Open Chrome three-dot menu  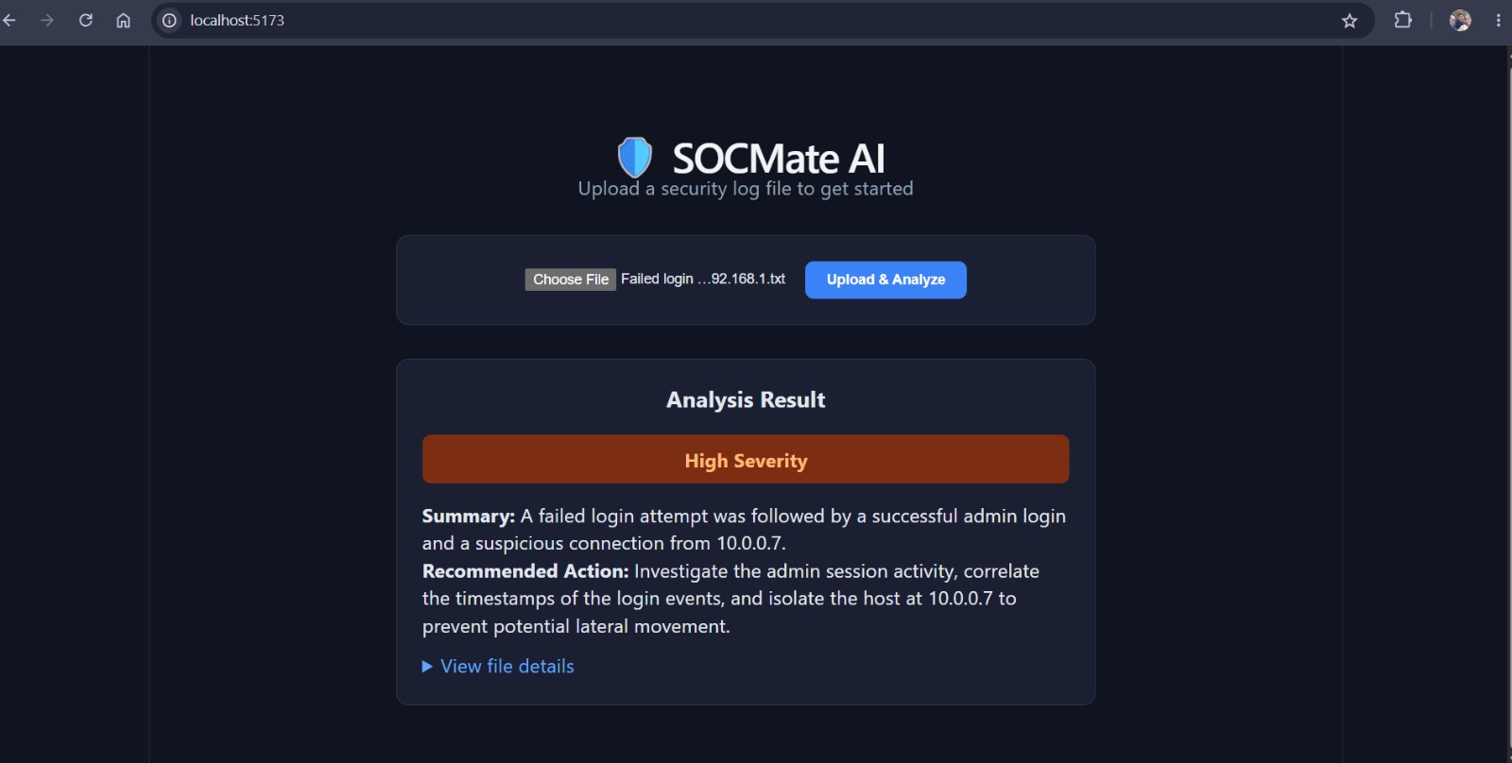point(1498,20)
